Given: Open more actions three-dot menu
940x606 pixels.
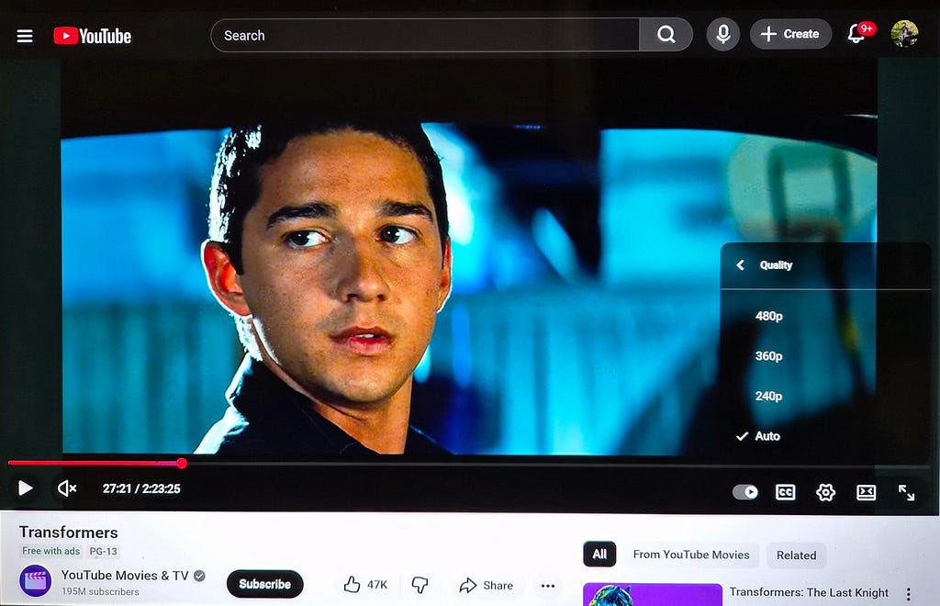Looking at the screenshot, I should pos(548,586).
